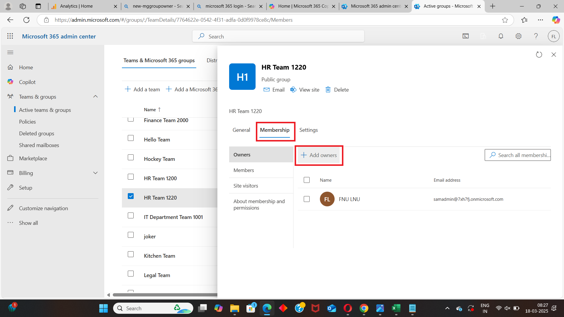The image size is (564, 317).
Task: Select the IT Department Team 1001 checkbox
Action: pos(131,215)
